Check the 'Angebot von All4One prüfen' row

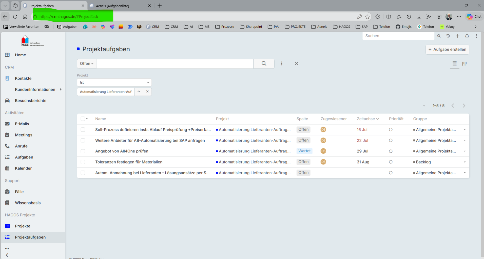(83, 151)
